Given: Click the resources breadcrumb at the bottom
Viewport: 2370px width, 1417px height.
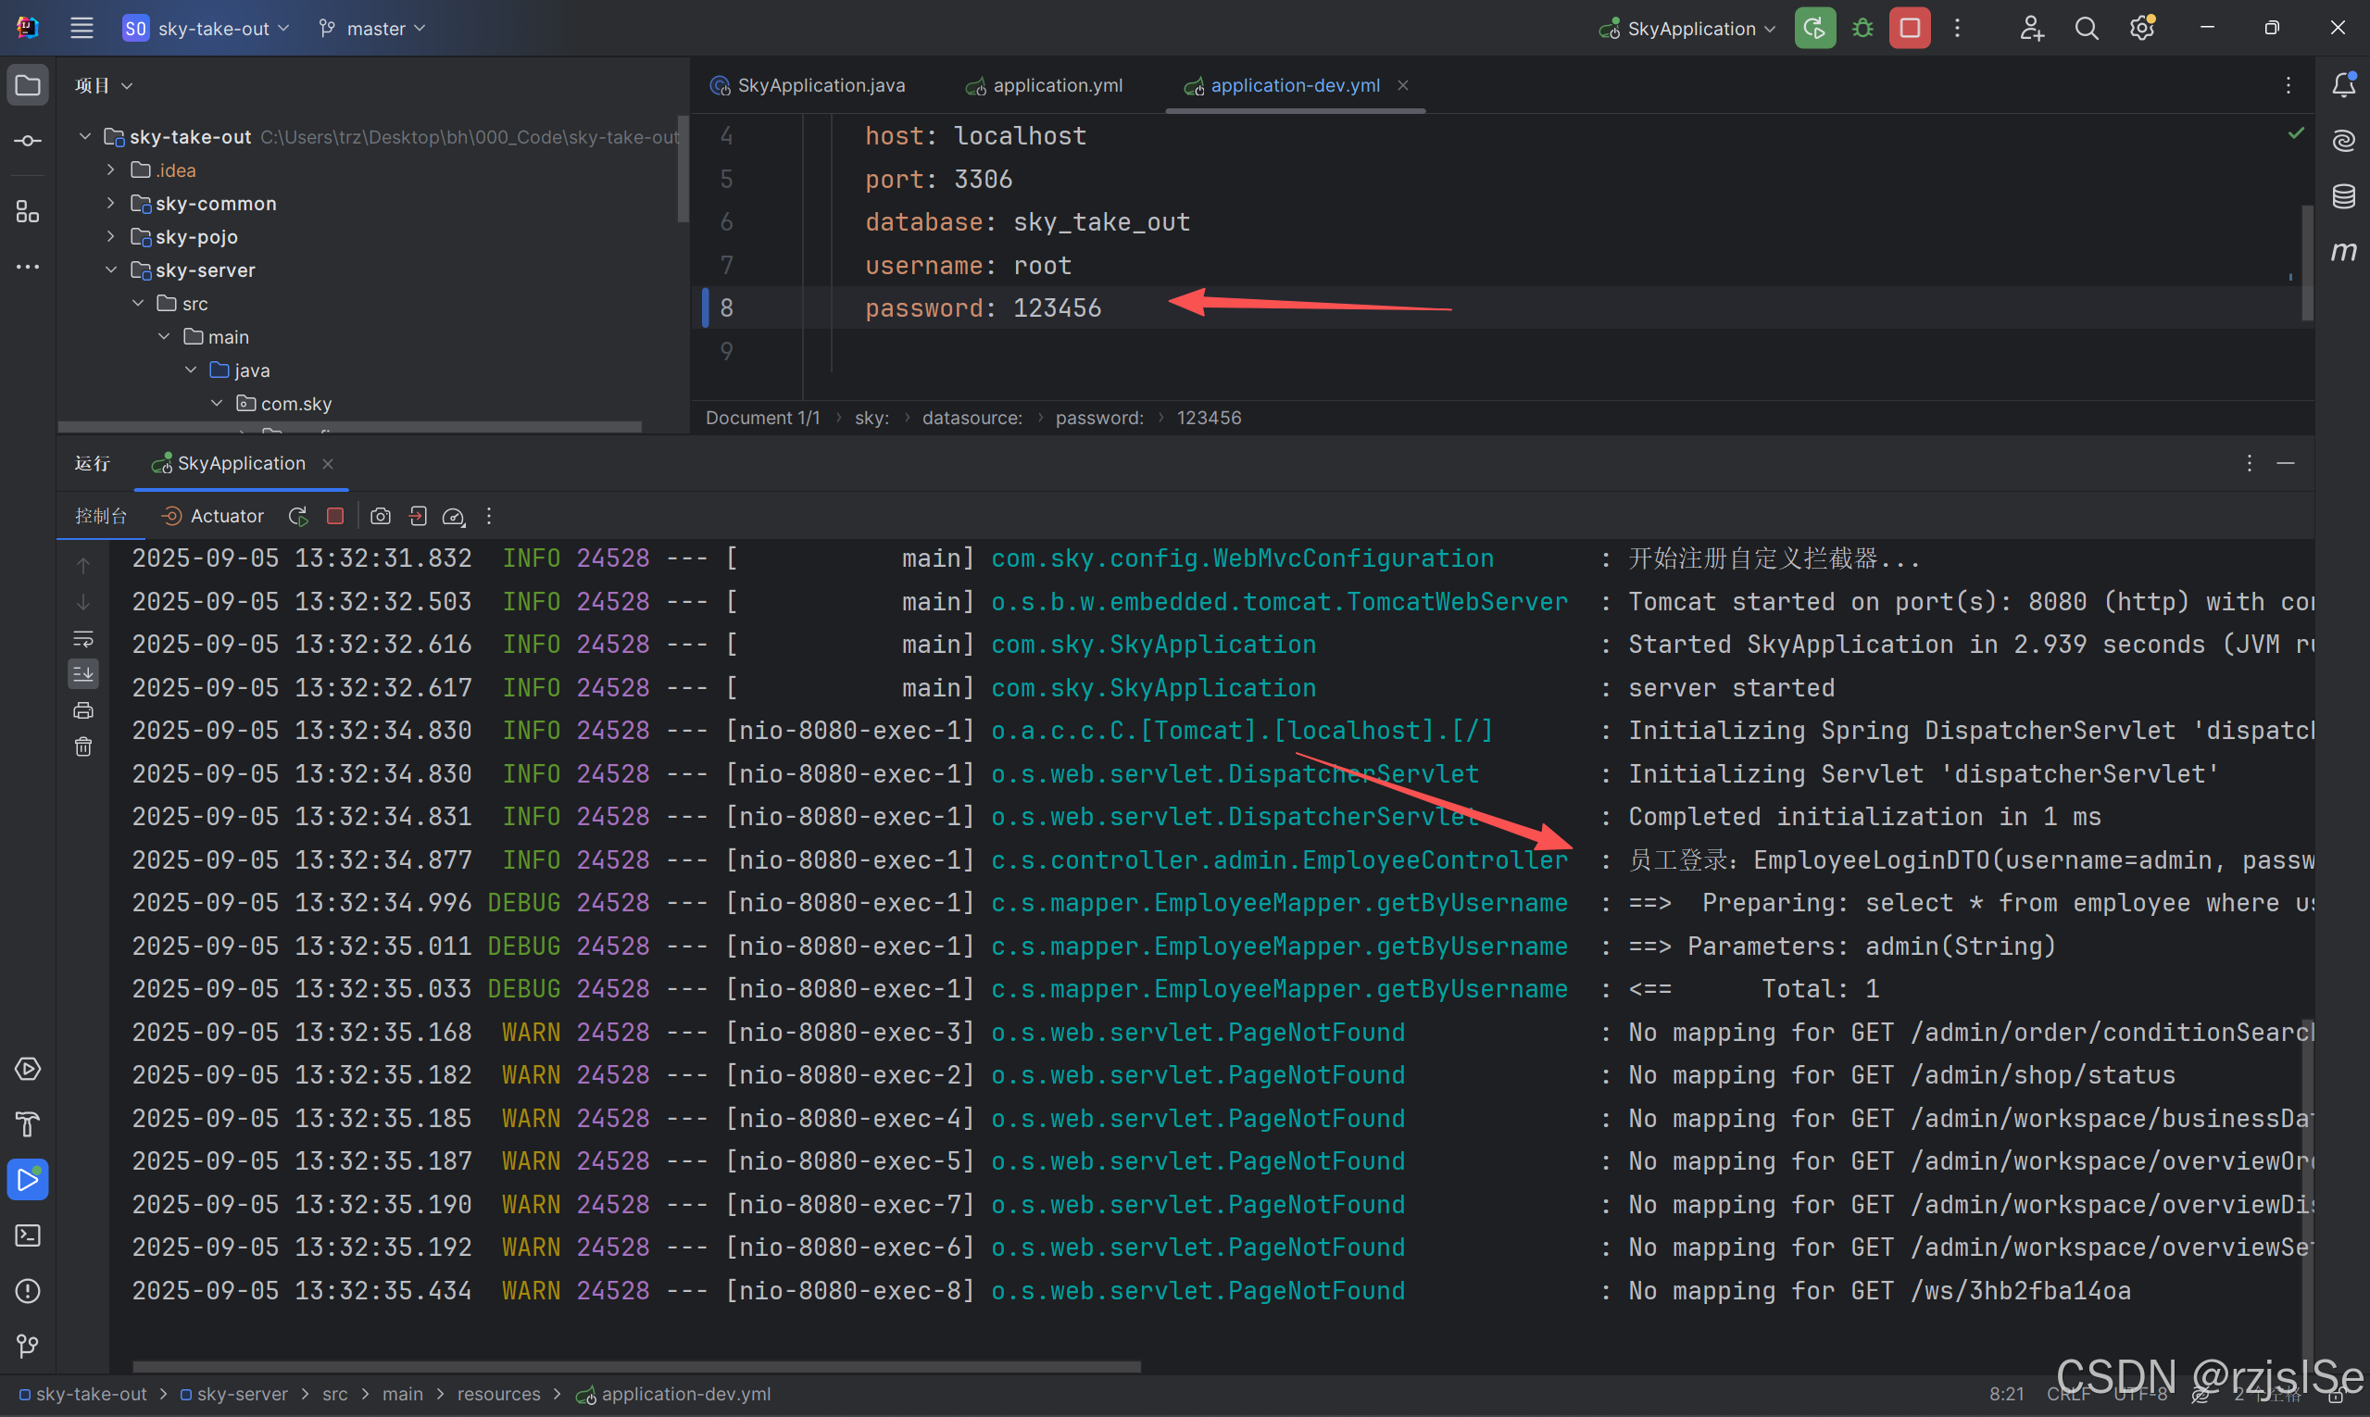Looking at the screenshot, I should (499, 1394).
